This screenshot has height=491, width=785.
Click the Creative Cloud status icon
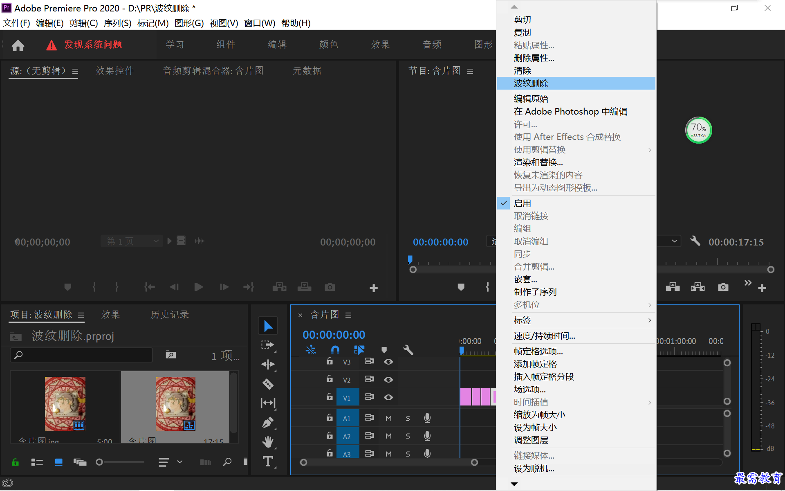7,483
